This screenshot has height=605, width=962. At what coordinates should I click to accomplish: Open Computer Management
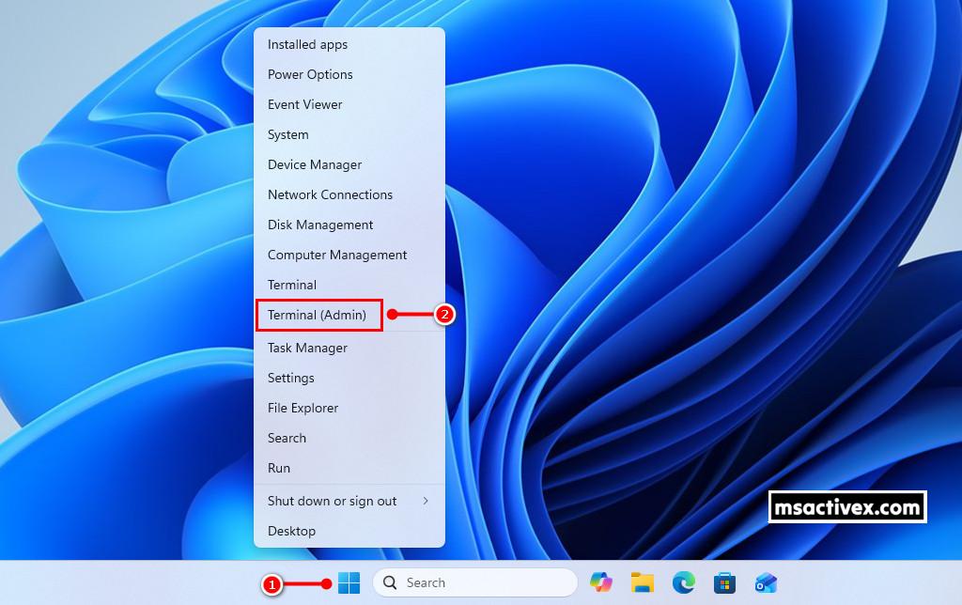(337, 255)
